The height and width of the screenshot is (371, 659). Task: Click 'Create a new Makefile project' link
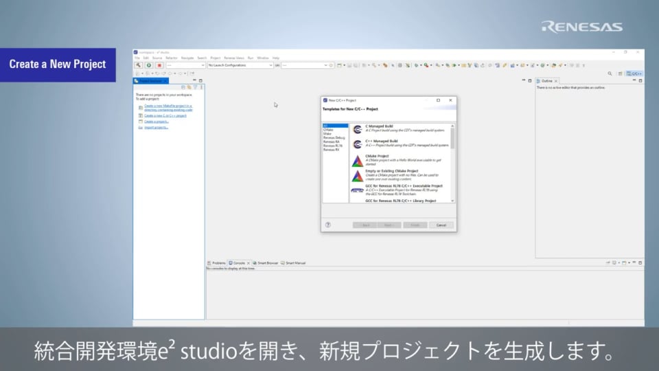point(168,108)
